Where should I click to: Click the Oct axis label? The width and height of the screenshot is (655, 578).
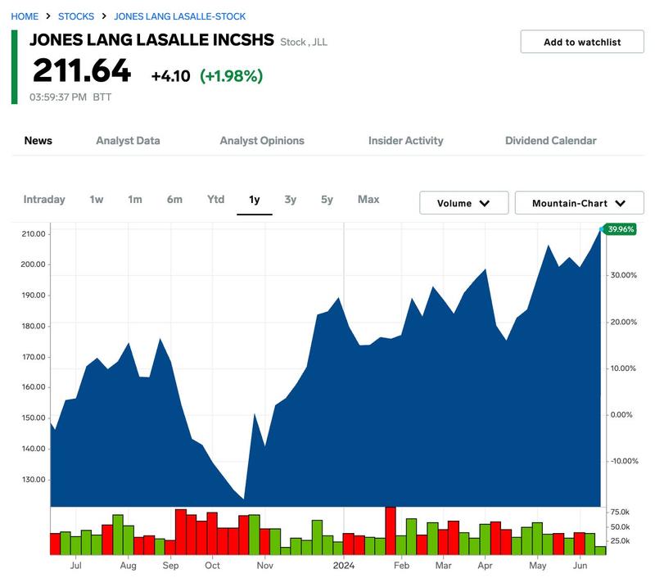point(212,566)
